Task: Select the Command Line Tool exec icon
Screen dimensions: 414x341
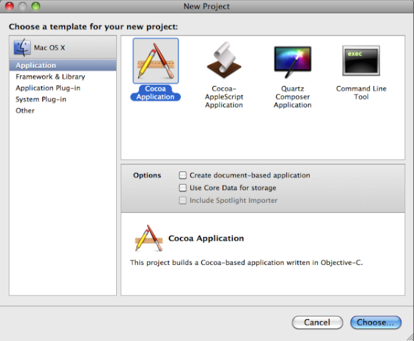Action: click(361, 61)
